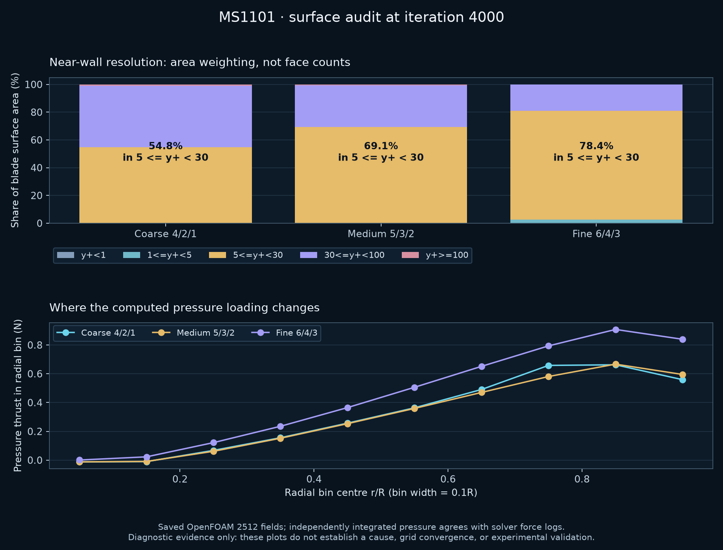Viewport: 723px width, 550px height.
Task: Click the 1<=y+<5 legend swatch
Action: (x=132, y=255)
